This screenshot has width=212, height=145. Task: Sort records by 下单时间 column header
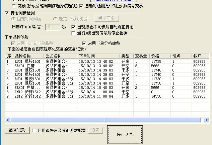point(98,56)
